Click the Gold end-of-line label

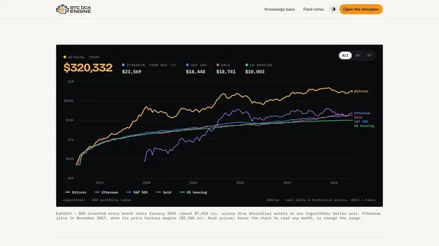358,118
